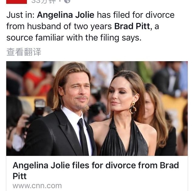The width and height of the screenshot is (194, 191).
Task: Click the gold hoop earring in photo
Action: [133, 108]
